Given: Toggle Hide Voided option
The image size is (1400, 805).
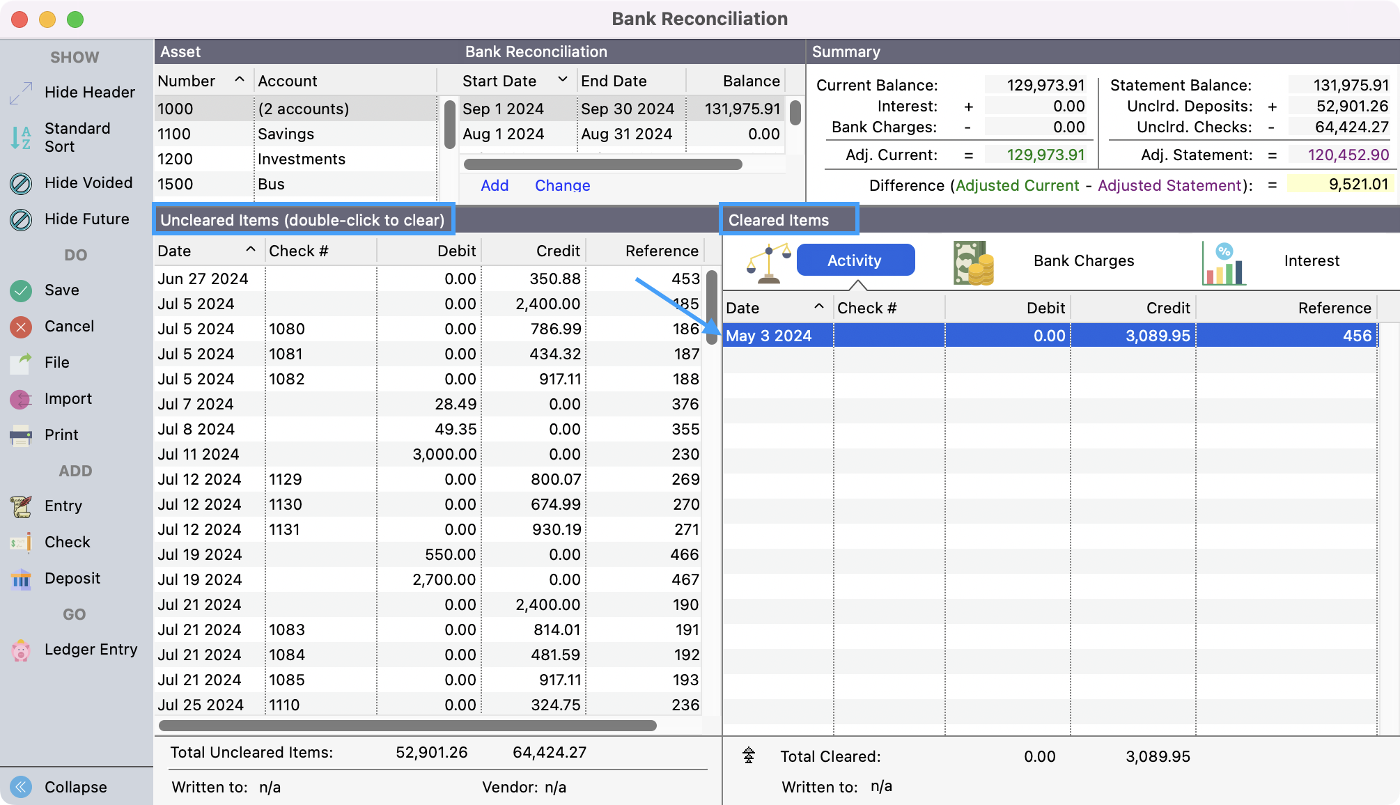Looking at the screenshot, I should 21,183.
